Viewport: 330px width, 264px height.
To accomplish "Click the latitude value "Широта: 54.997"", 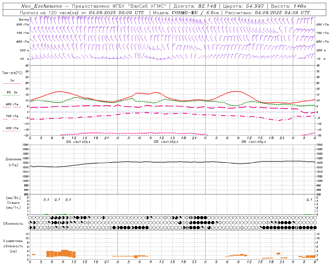I will [244, 6].
